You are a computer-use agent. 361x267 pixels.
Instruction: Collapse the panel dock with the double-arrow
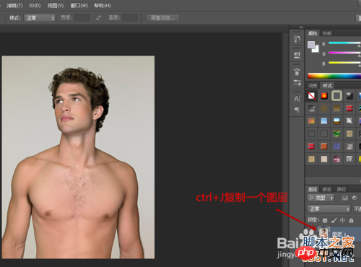click(x=301, y=27)
